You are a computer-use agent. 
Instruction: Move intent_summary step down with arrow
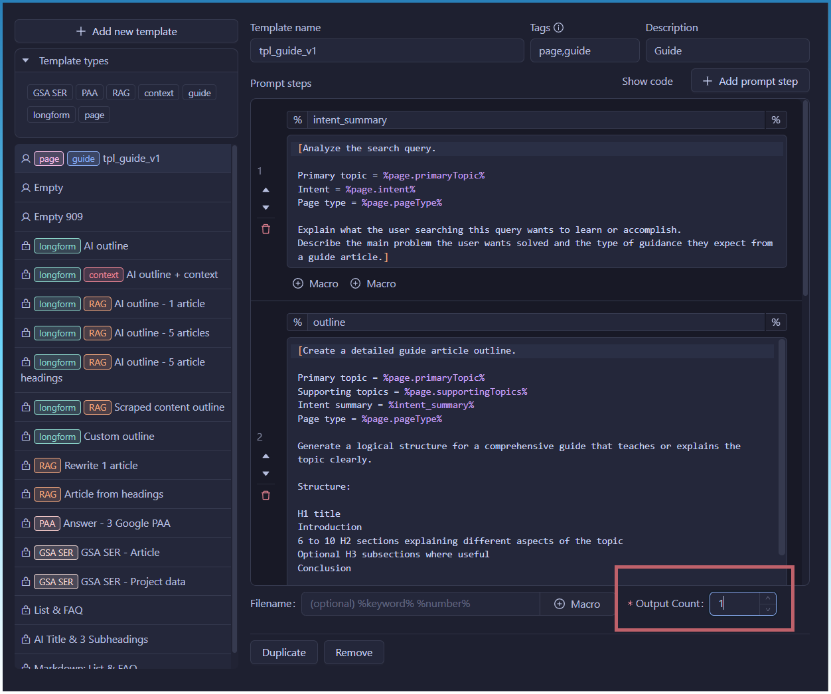[x=265, y=208]
